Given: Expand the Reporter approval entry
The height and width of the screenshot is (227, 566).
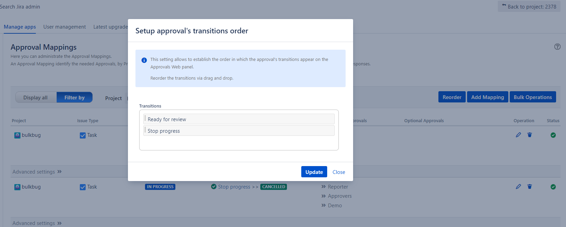Looking at the screenshot, I should pyautogui.click(x=335, y=187).
